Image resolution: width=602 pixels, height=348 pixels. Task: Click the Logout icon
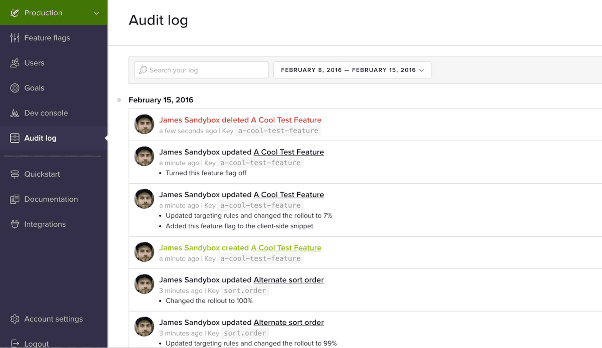tap(14, 343)
